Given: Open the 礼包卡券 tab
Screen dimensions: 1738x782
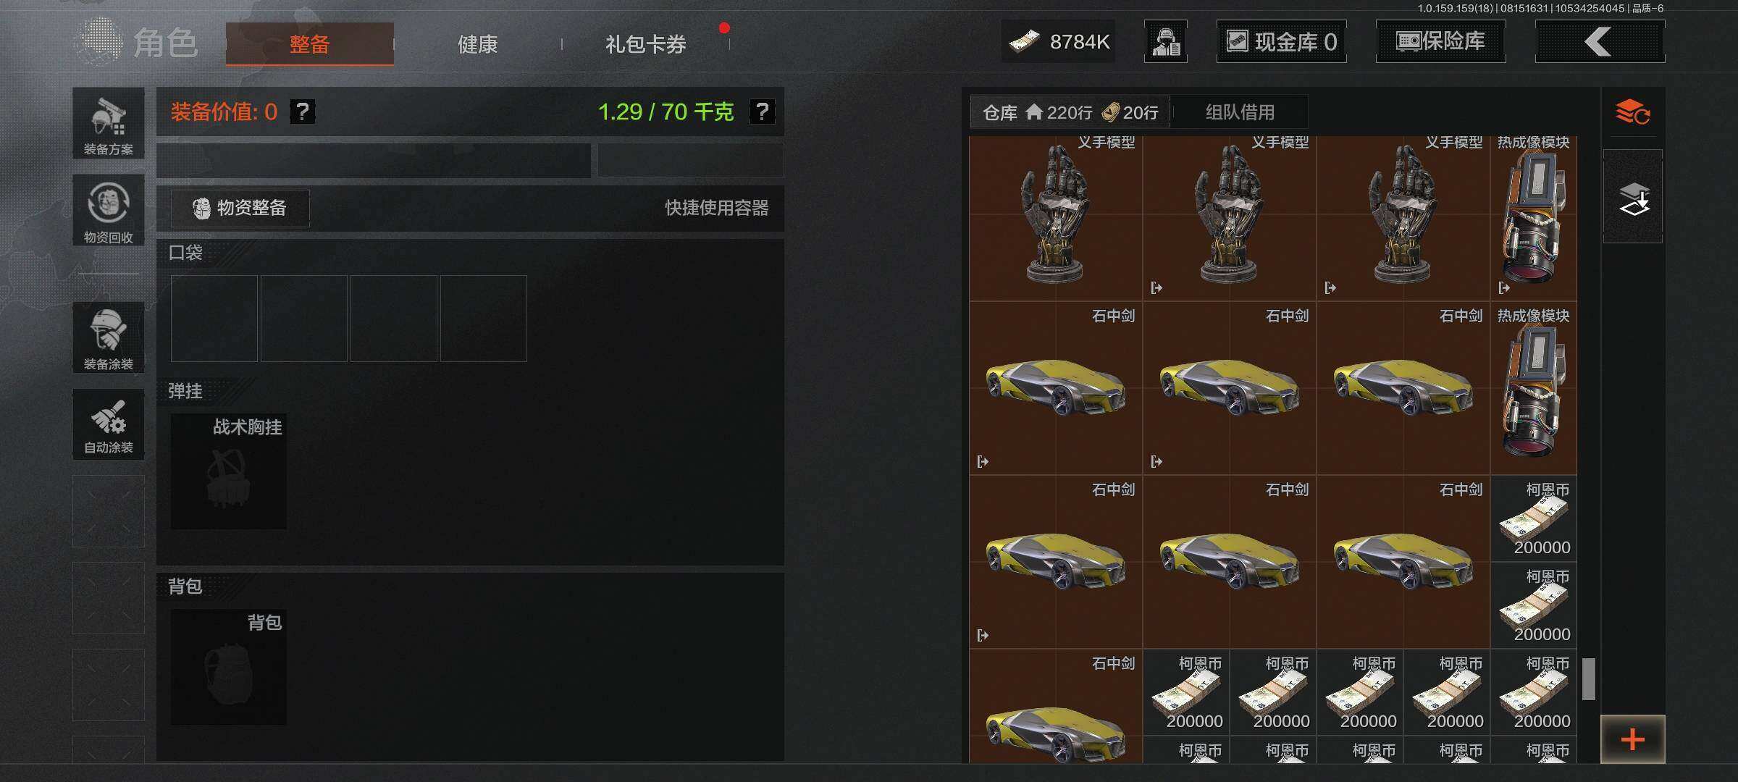Looking at the screenshot, I should [645, 44].
